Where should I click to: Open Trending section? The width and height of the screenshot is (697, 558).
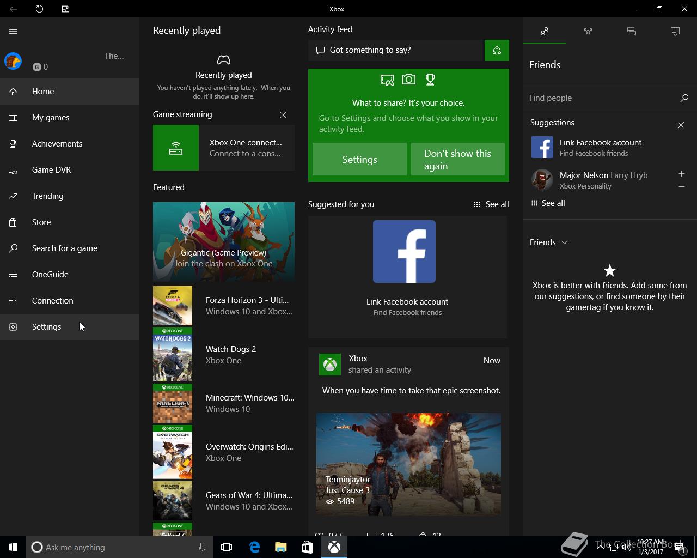[x=70, y=196]
